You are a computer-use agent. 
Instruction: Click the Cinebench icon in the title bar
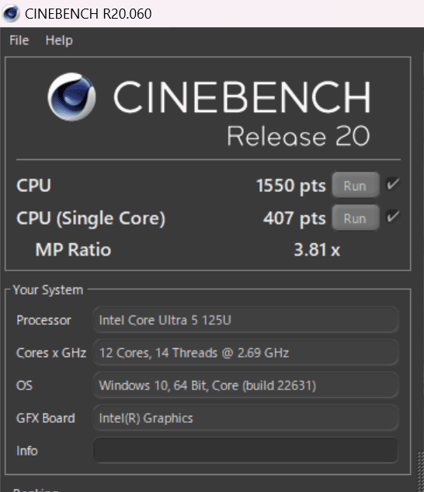coord(11,13)
